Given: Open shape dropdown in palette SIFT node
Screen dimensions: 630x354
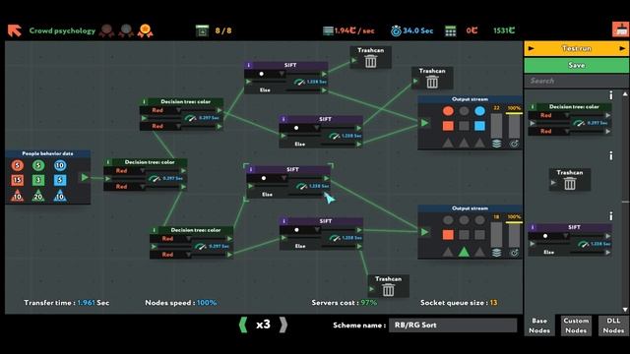Looking at the screenshot, I should (549, 236).
